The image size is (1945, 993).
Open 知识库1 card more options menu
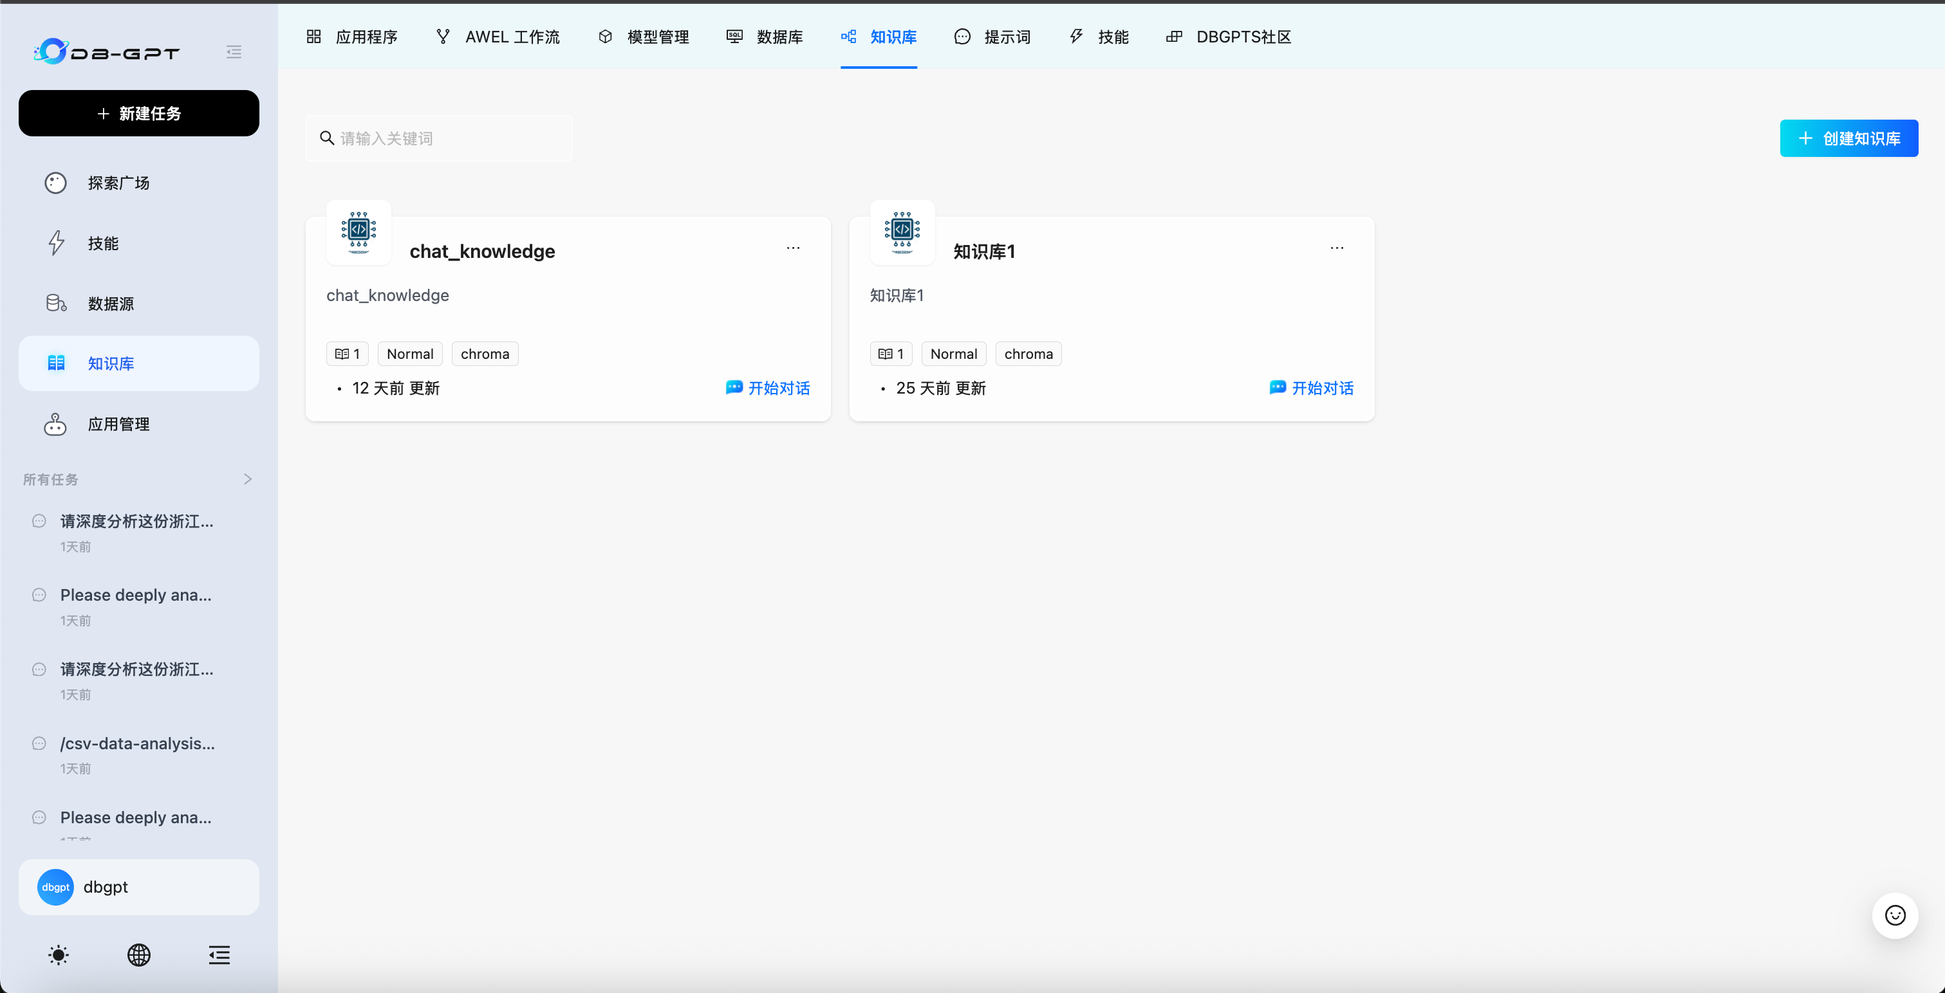click(x=1336, y=248)
